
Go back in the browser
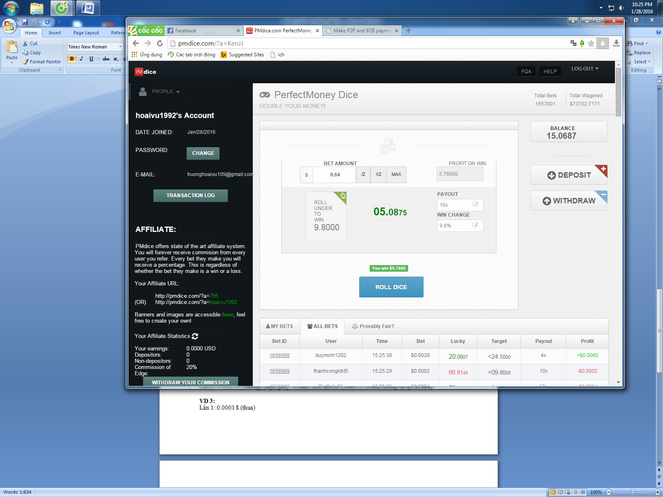[x=136, y=43]
